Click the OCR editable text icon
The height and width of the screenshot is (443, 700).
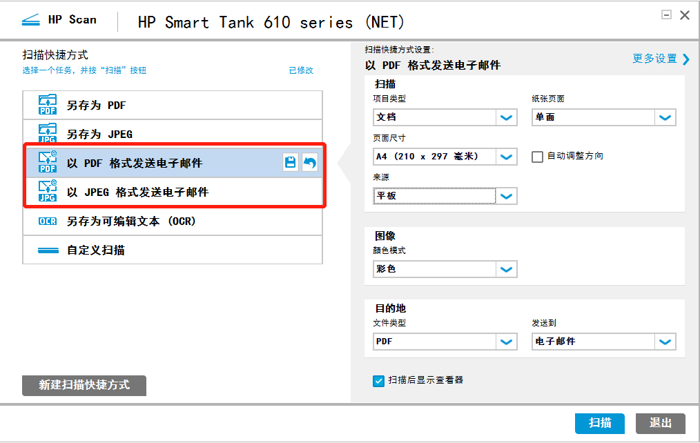48,221
